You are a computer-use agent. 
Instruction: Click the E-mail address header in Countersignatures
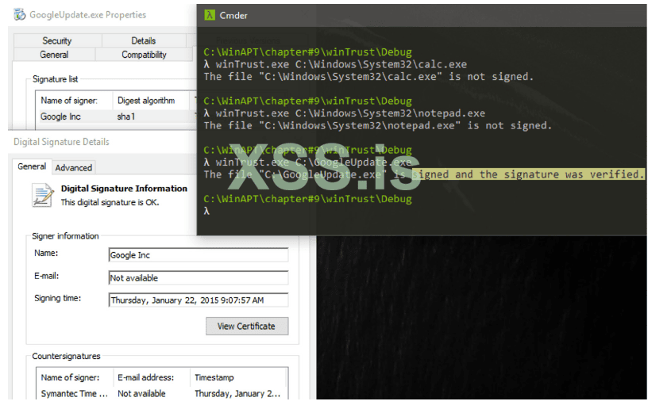coord(146,377)
